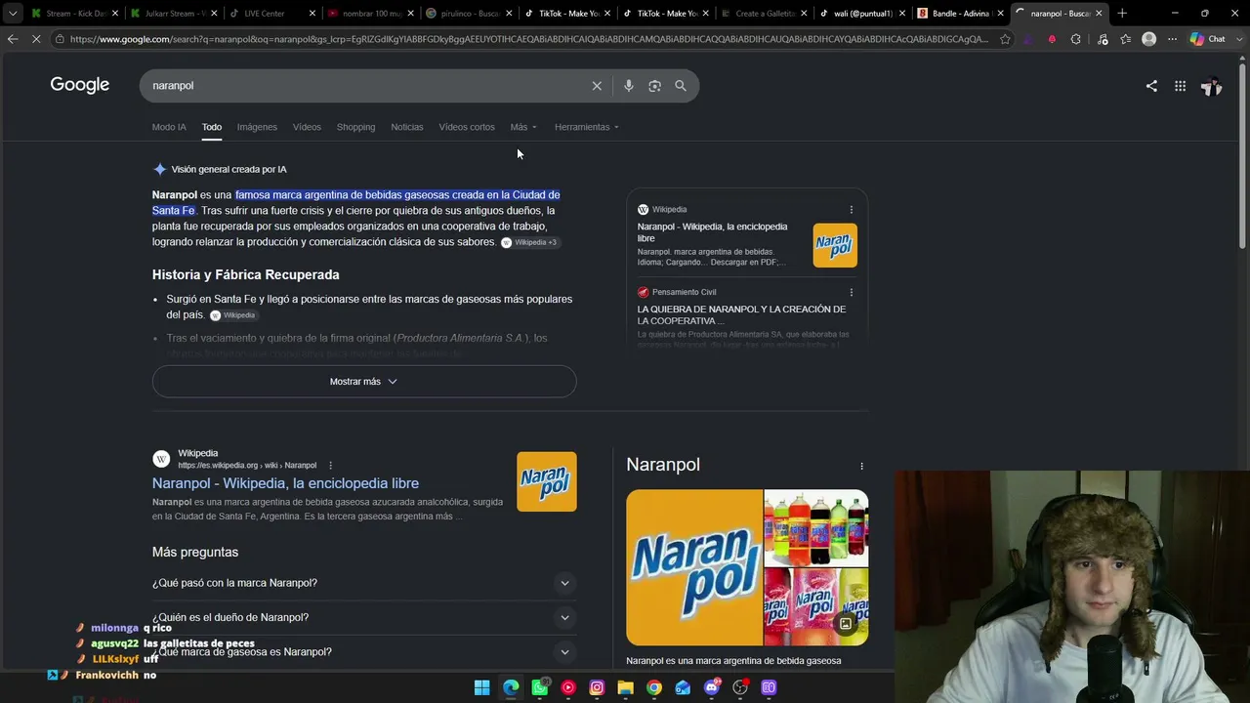Open the Google account profile picture
This screenshot has height=703, width=1250.
[1212, 86]
